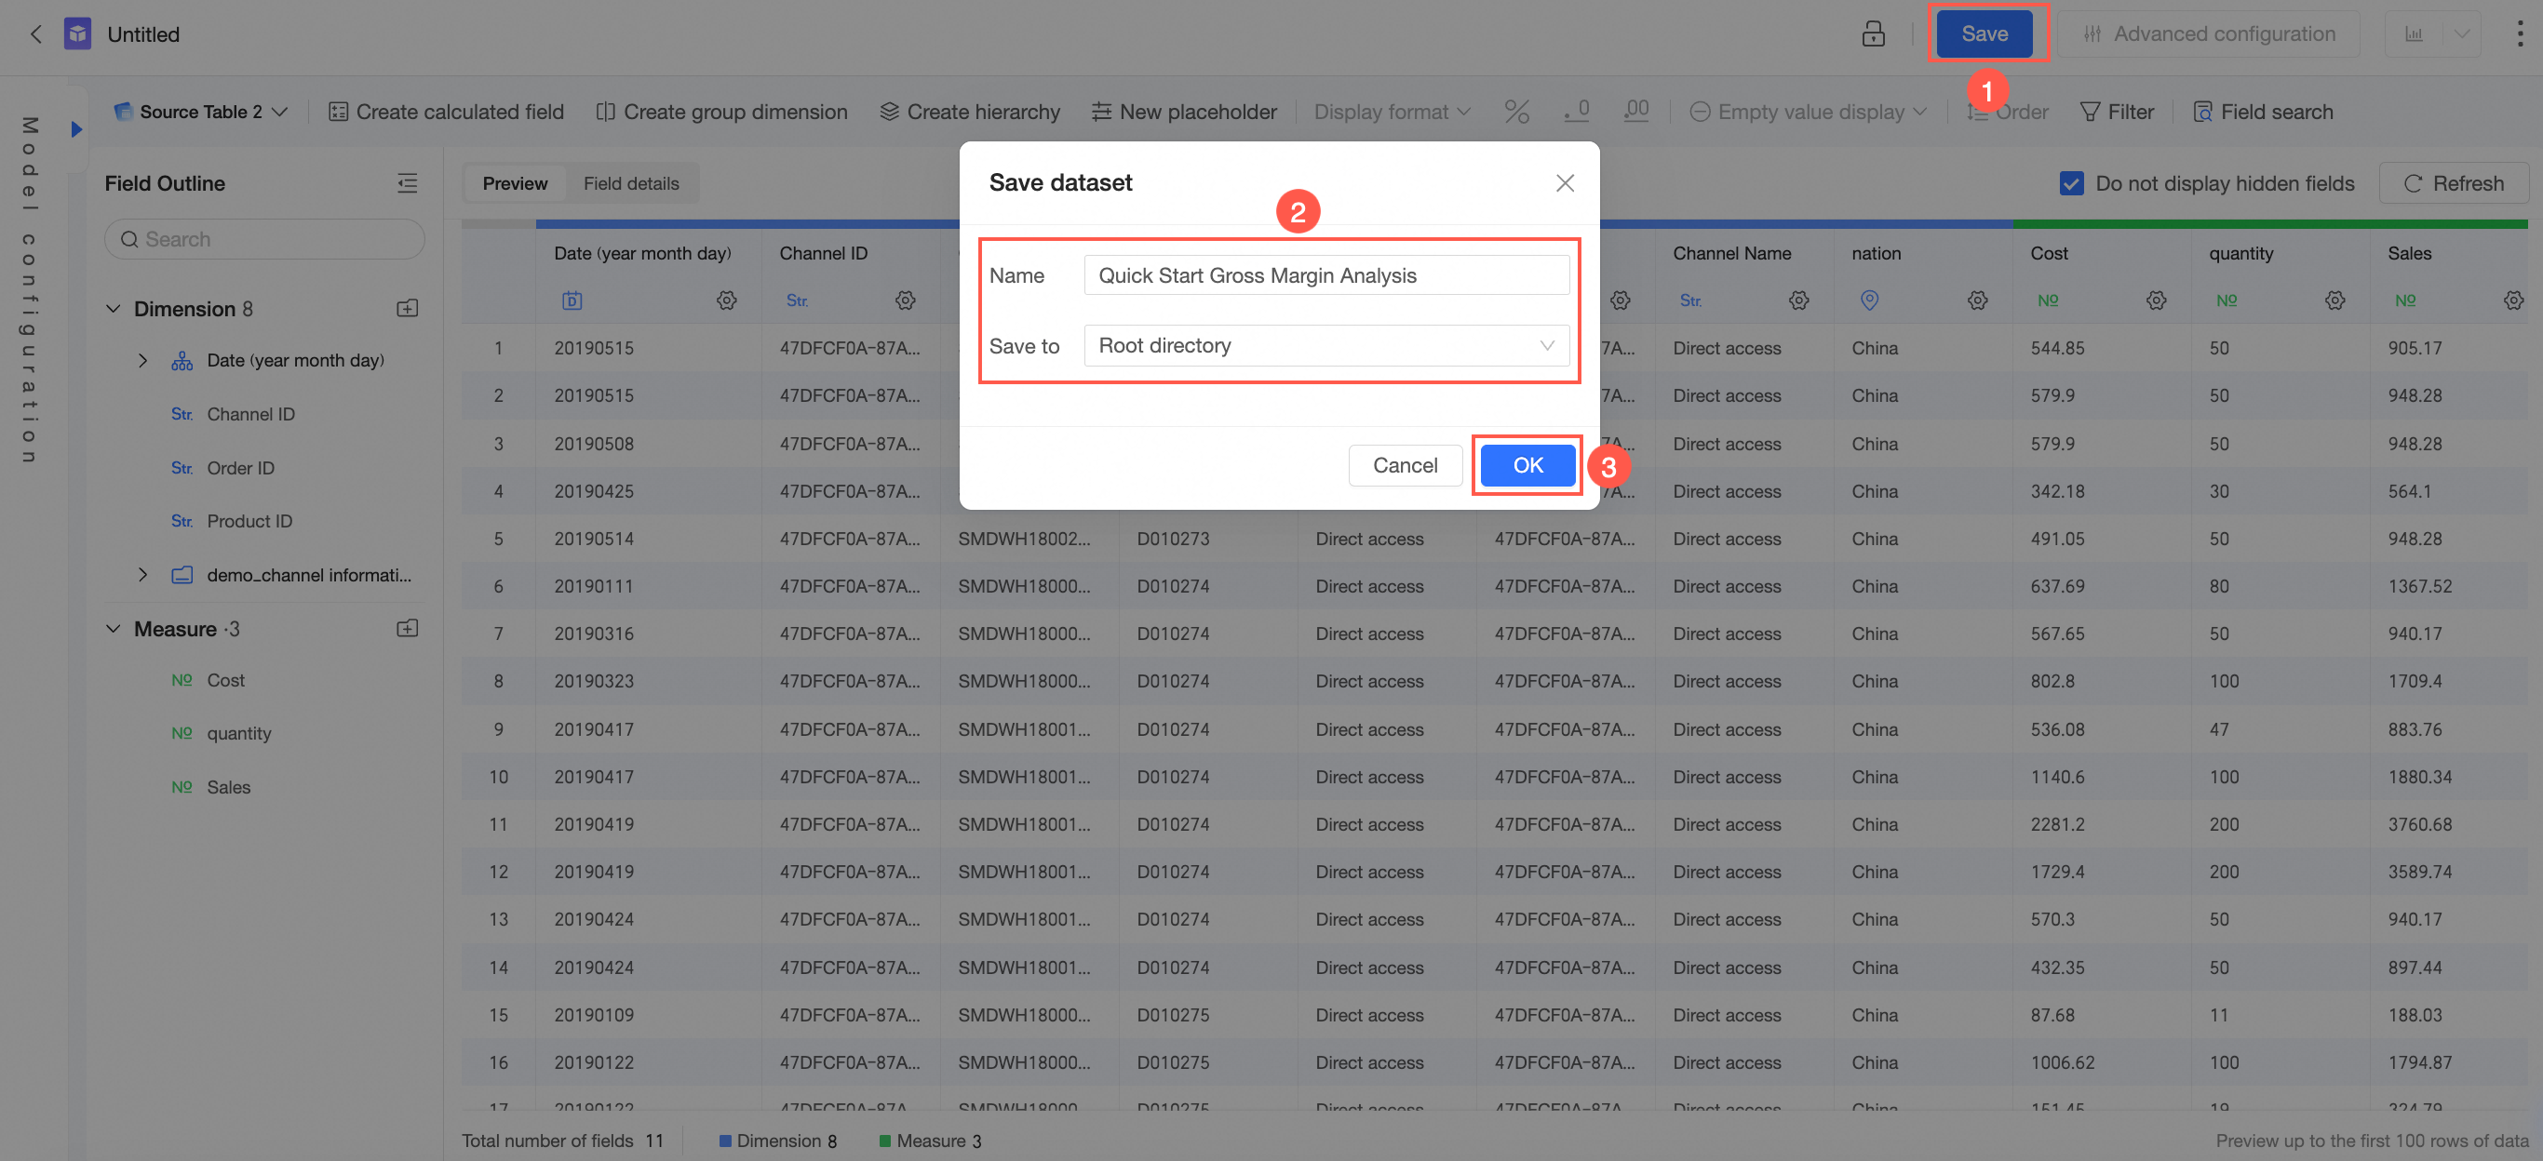Open gear settings for Date column
The image size is (2543, 1161).
727,300
